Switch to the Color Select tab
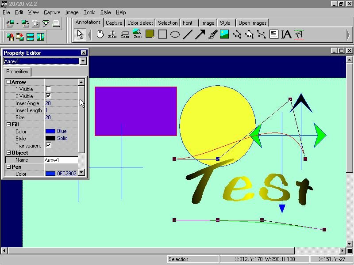 140,23
